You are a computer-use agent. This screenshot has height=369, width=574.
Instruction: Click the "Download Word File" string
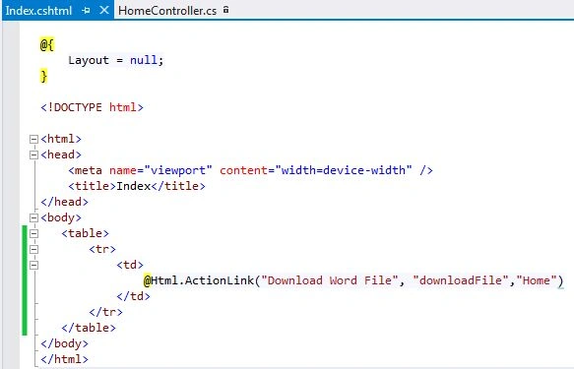coord(329,280)
